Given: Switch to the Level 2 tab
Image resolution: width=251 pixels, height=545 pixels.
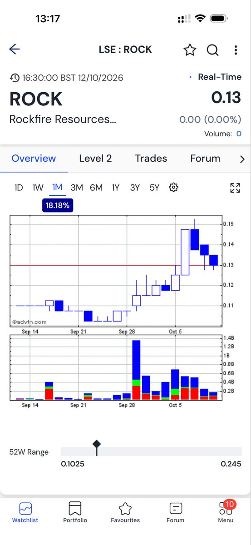Looking at the screenshot, I should [95, 159].
